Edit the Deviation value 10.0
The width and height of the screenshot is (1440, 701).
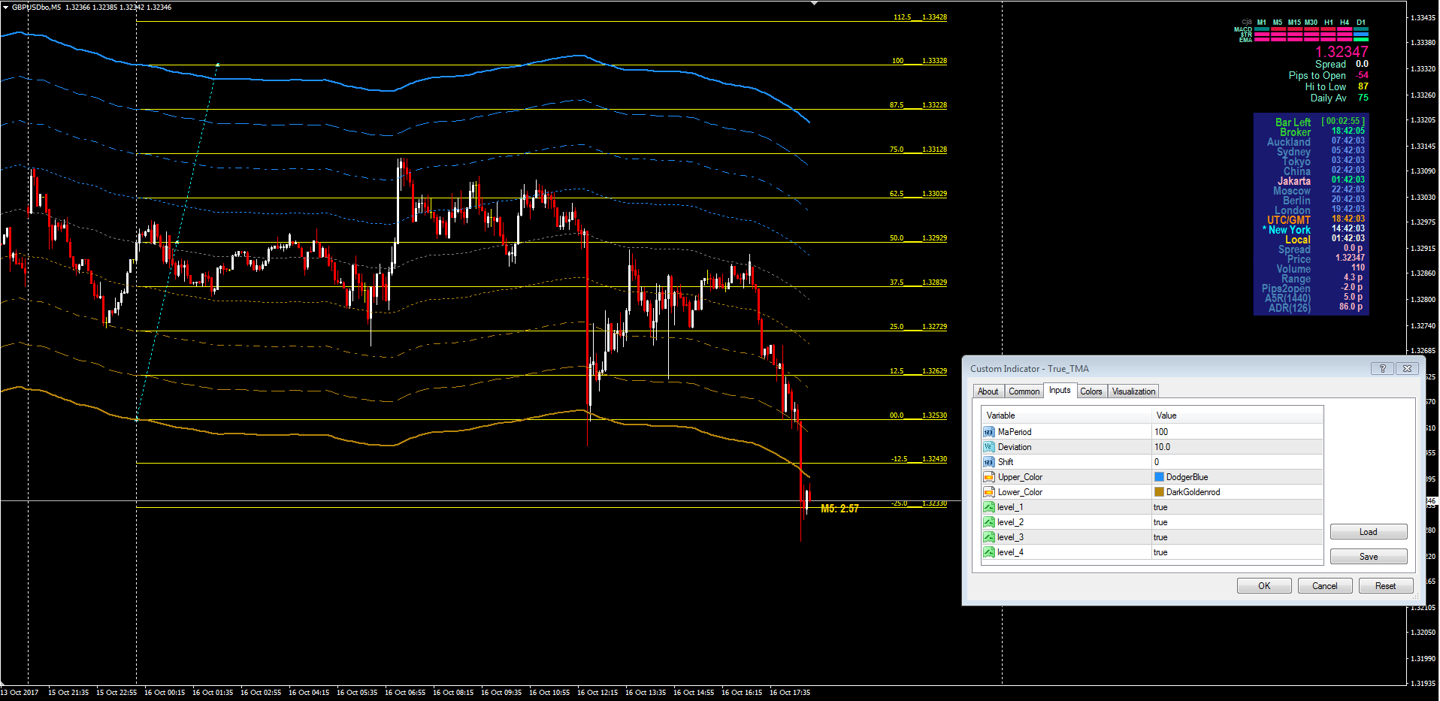tap(1237, 447)
